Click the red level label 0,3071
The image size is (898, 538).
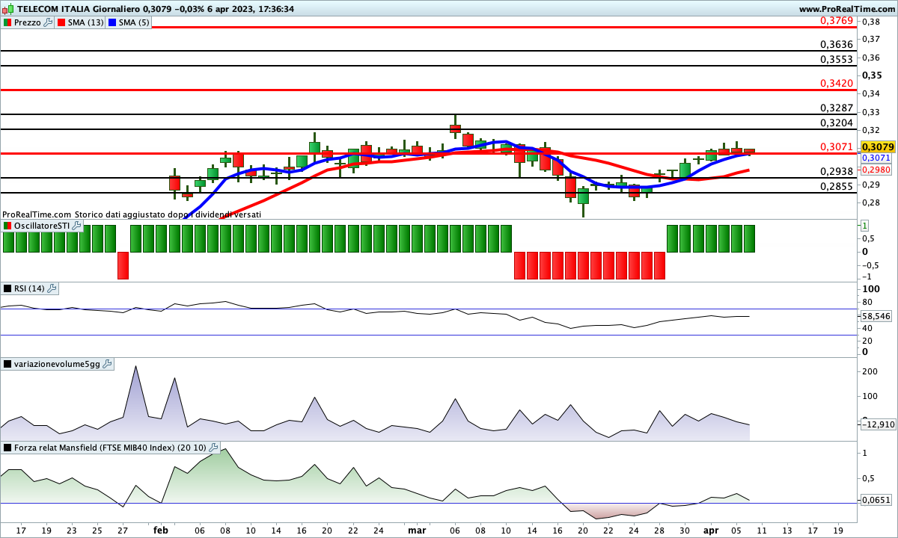coord(837,146)
